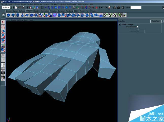Select the arrow Select tool
The image size is (164, 122).
(3, 22)
